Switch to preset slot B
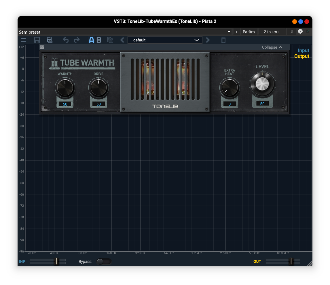The image size is (330, 285). [x=99, y=40]
